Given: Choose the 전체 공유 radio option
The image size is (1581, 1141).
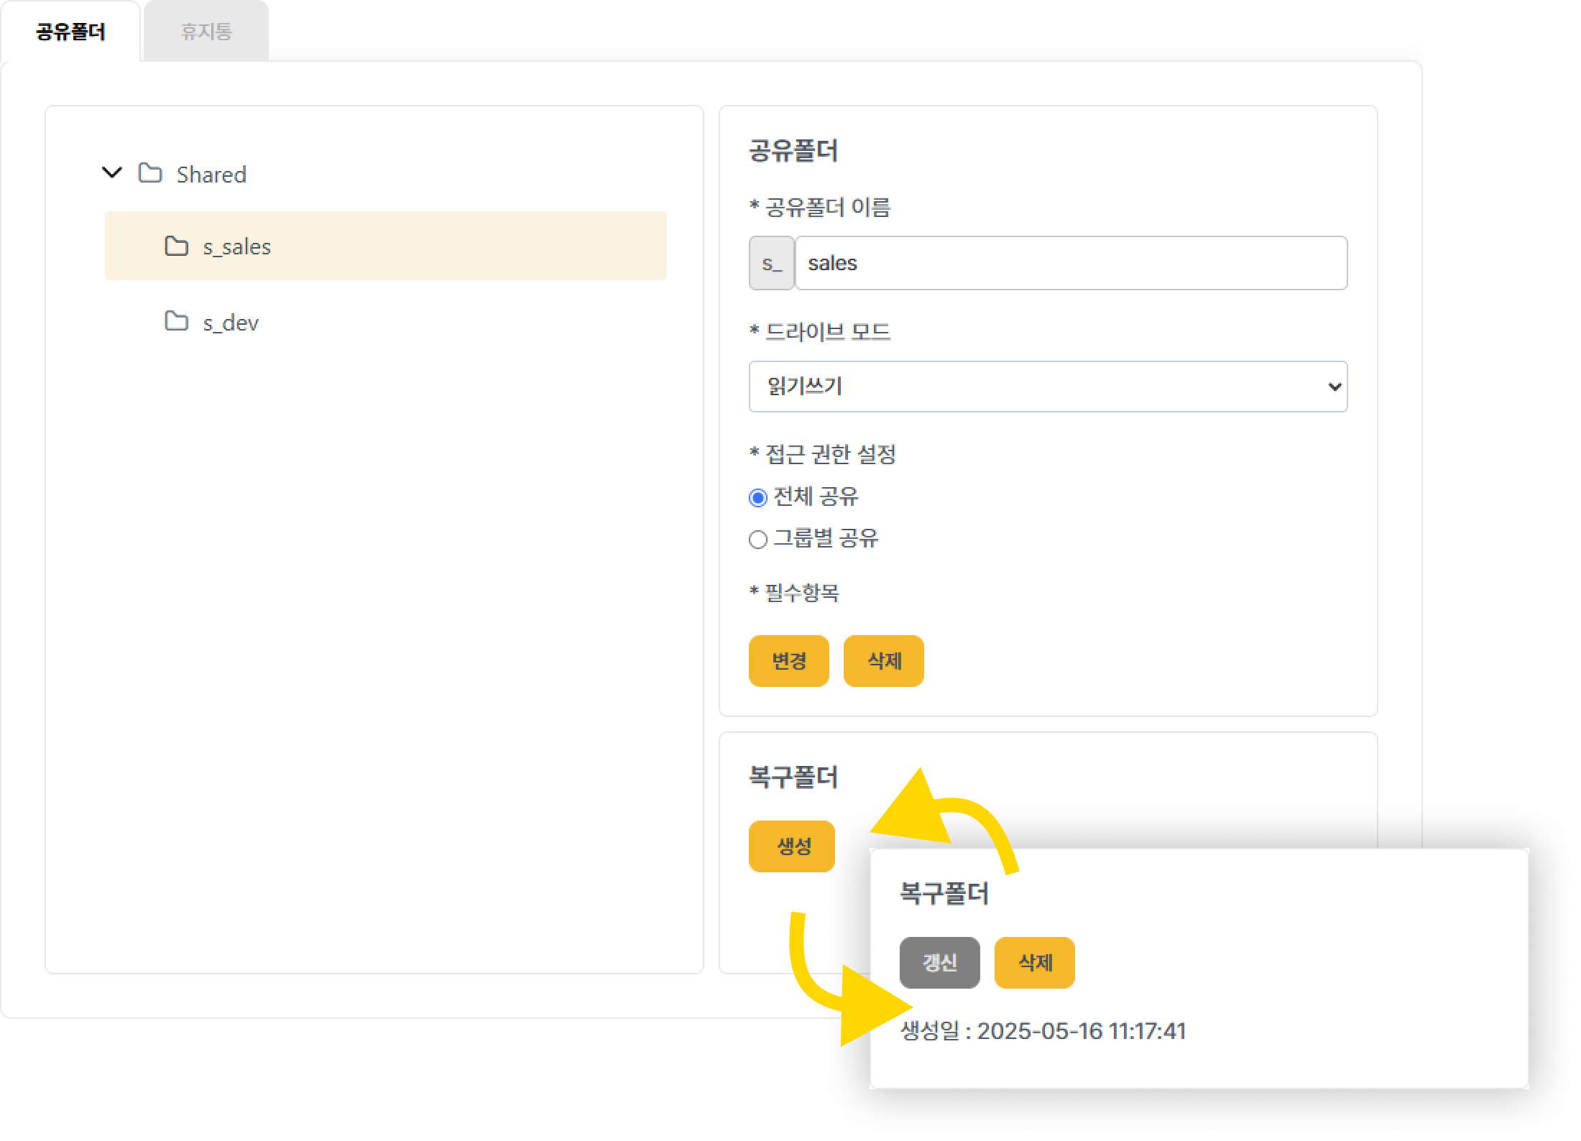Looking at the screenshot, I should pyautogui.click(x=758, y=497).
